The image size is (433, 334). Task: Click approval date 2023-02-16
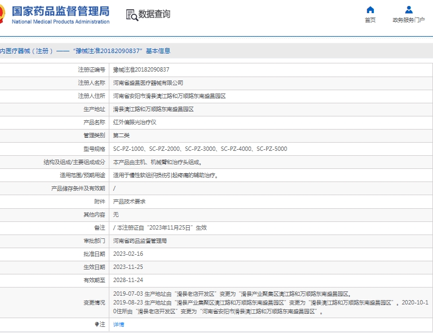tap(128, 254)
